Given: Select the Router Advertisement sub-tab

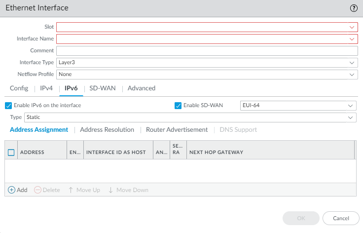Looking at the screenshot, I should point(177,130).
